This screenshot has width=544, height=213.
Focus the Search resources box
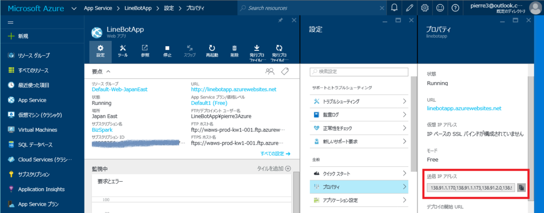312,8
